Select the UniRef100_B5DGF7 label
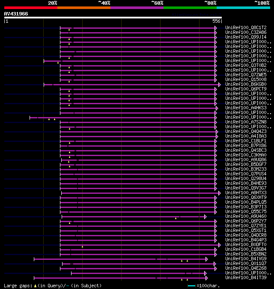Image resolution: width=274 pixels, height=289 pixels. [x=246, y=164]
